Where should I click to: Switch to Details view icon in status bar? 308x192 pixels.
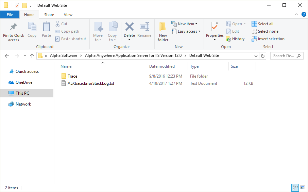tap(295, 188)
